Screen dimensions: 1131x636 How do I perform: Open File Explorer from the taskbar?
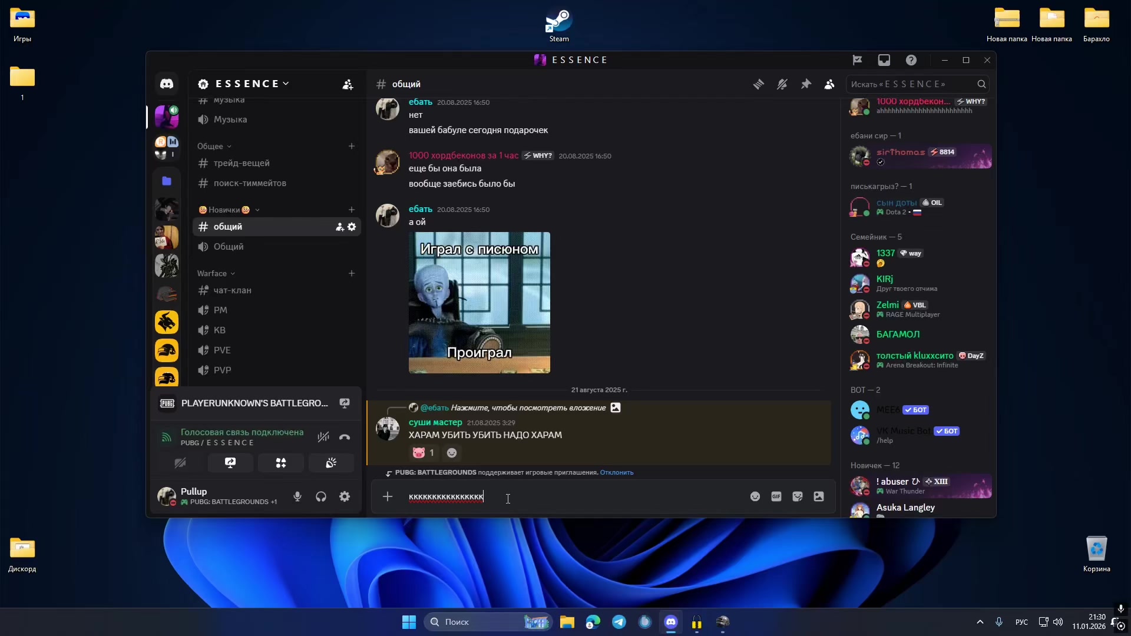pos(567,622)
